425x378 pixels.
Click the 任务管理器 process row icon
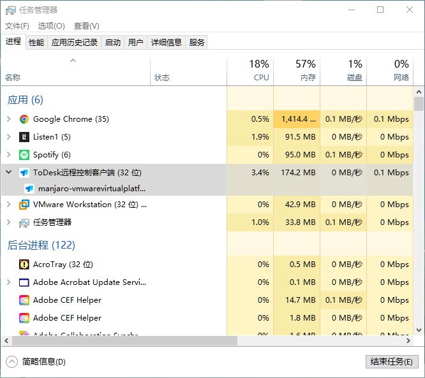[x=24, y=222]
